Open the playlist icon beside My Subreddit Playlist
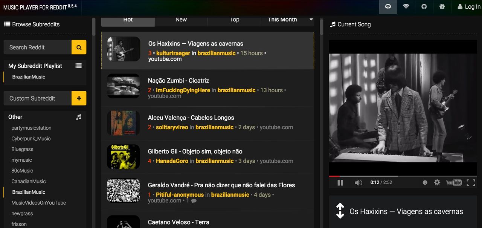Image resolution: width=482 pixels, height=228 pixels. coord(79,65)
